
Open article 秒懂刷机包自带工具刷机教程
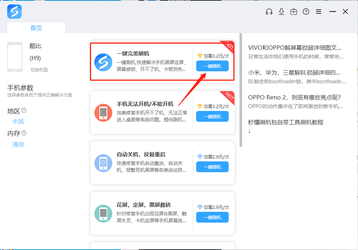[286, 122]
